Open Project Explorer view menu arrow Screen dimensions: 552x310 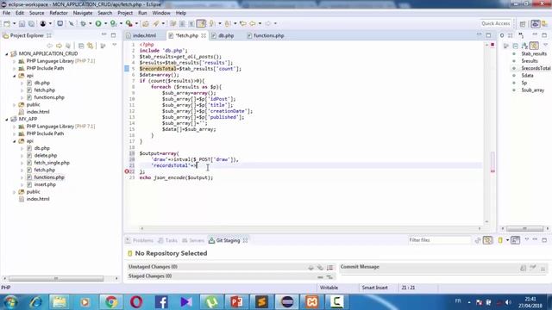pyautogui.click(x=115, y=46)
